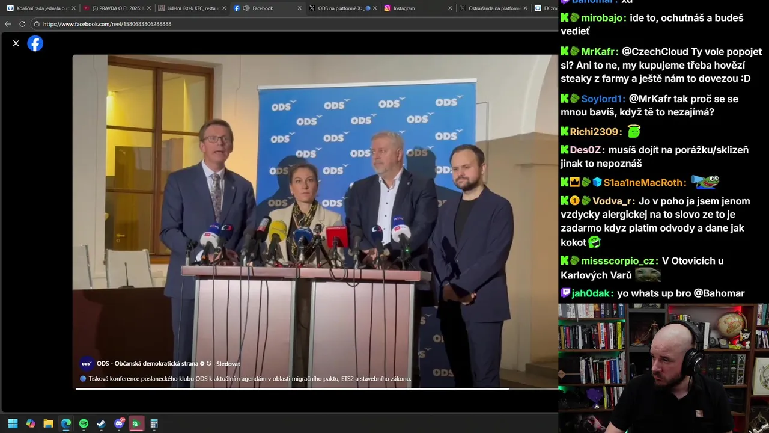Go back using the browser back arrow
This screenshot has height=433, width=769.
(8, 24)
